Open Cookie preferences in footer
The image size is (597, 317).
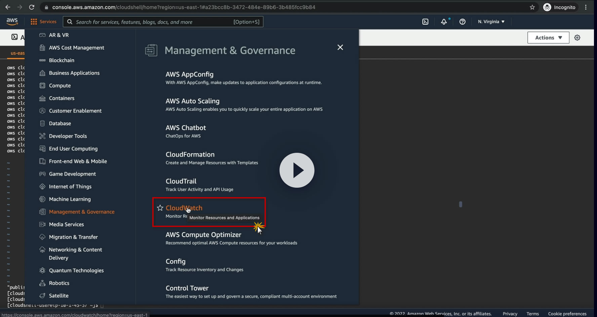567,314
